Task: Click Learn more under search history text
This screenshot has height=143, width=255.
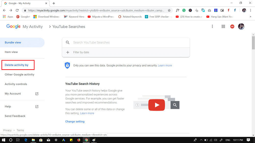Action: (x=87, y=113)
